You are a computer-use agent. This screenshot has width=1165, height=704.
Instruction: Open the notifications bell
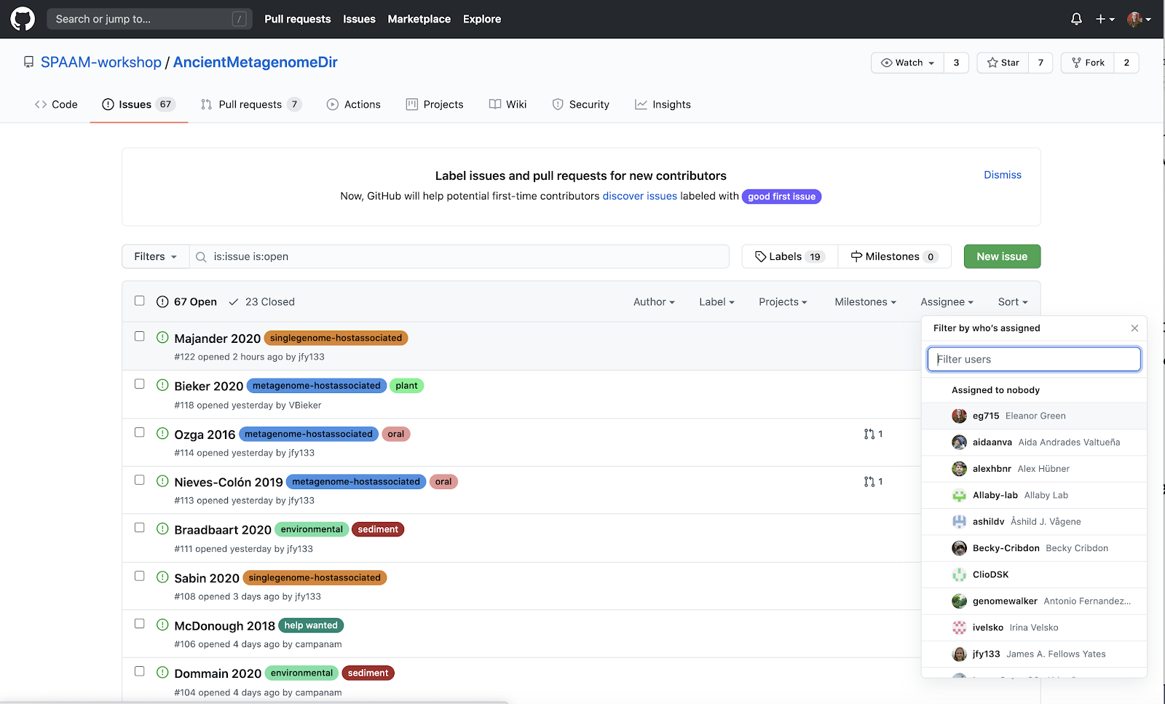pyautogui.click(x=1076, y=19)
